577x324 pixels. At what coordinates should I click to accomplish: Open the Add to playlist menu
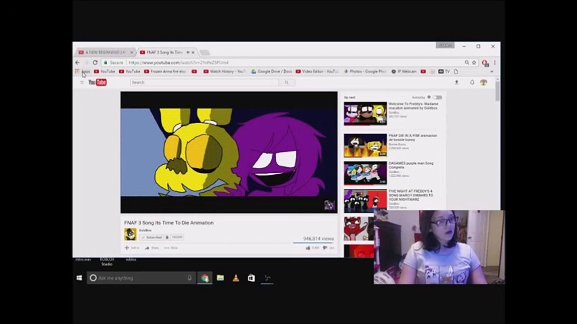tap(132, 248)
